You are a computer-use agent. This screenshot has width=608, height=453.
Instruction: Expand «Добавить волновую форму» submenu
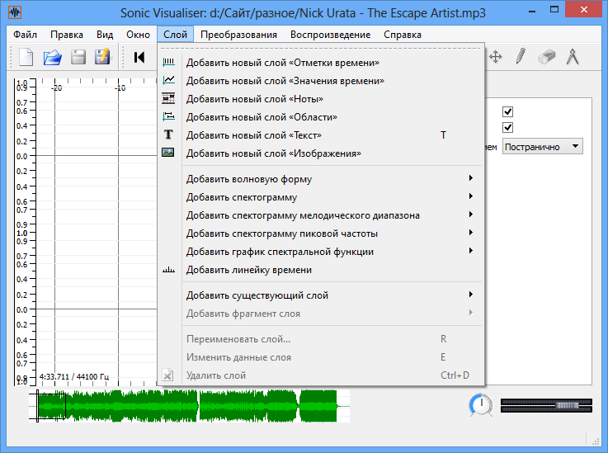[321, 179]
